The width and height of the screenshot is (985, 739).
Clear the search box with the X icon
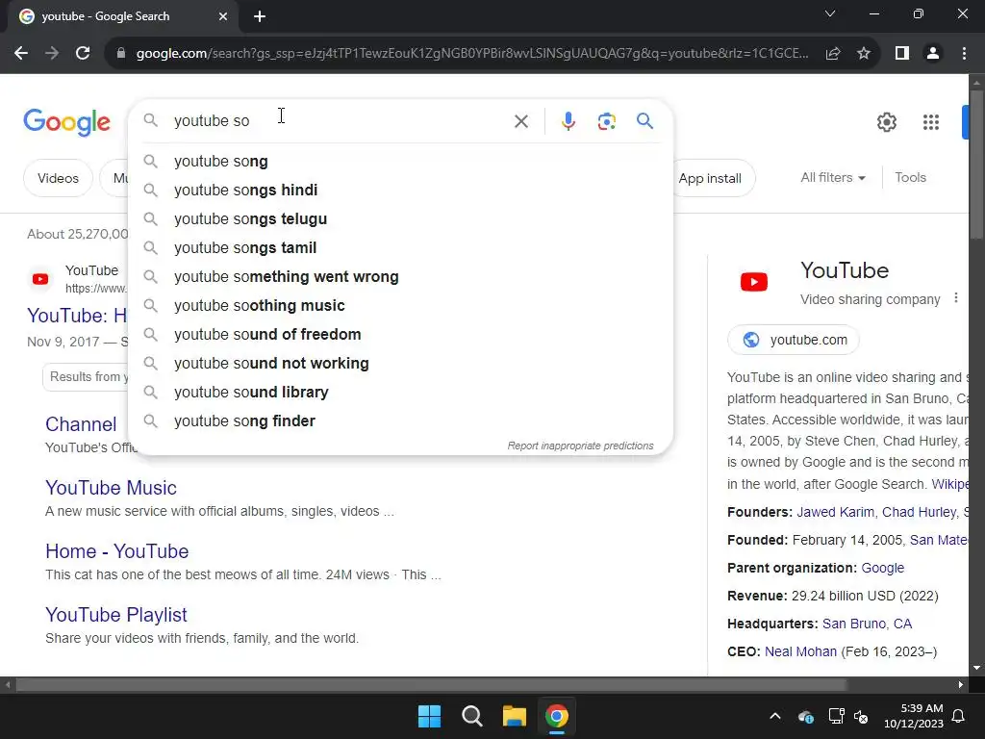(521, 120)
